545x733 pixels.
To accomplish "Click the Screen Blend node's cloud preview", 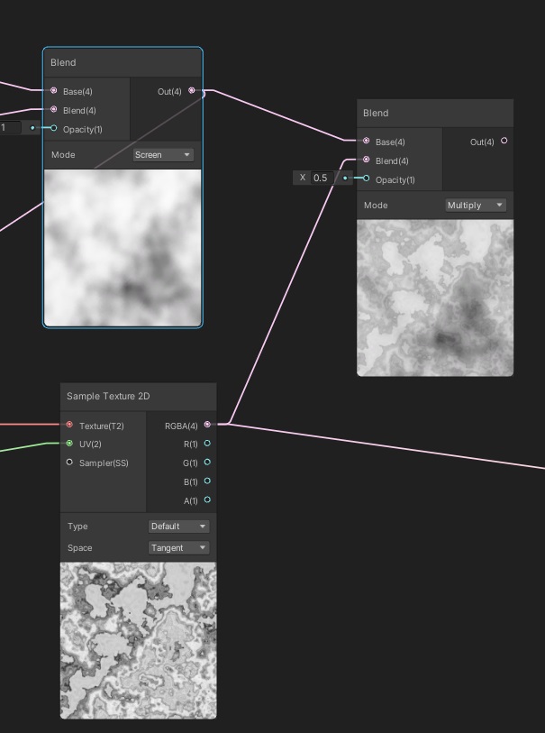I will click(x=123, y=247).
